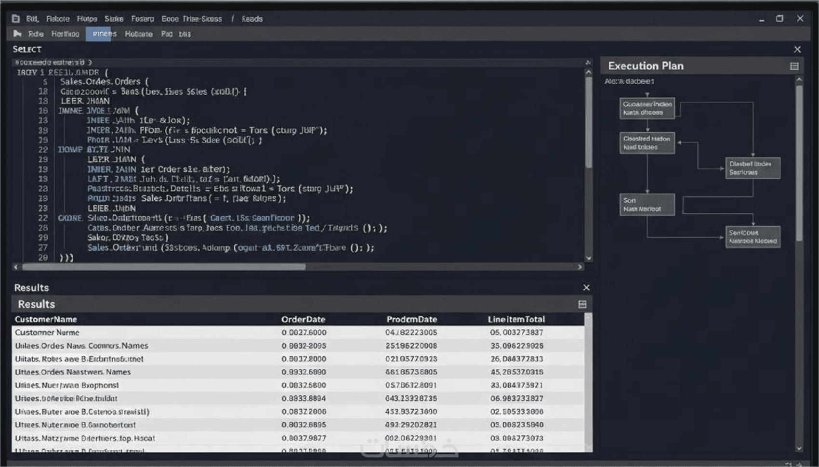Sort results by OrderDate column header

coord(304,319)
